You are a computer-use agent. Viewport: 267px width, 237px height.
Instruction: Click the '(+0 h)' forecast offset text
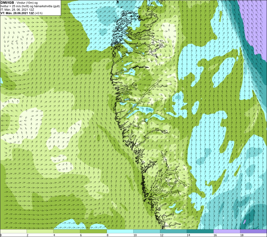pyautogui.click(x=38, y=13)
